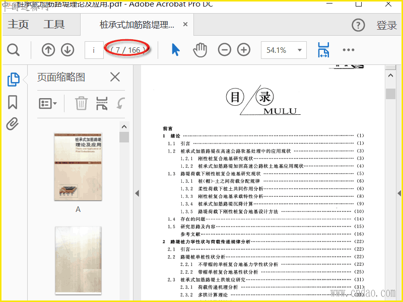Image resolution: width=403 pixels, height=302 pixels.
Task: Expand right tools pane arrow
Action: 399,193
